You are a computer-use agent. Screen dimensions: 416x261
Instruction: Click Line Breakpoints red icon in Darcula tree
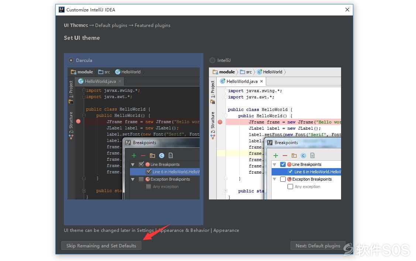click(148, 164)
